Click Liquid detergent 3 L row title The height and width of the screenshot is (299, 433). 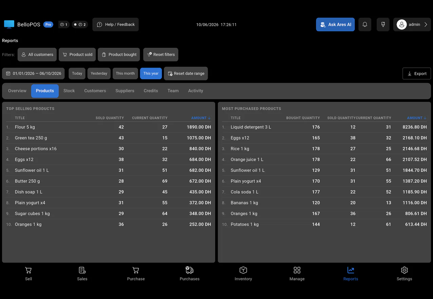click(251, 127)
